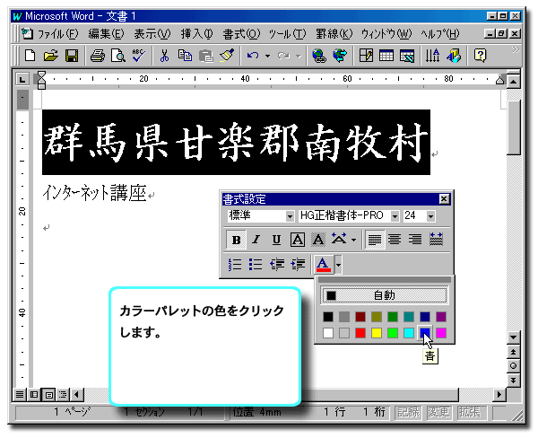
Task: Decrease indent in formatting toolbar
Action: (x=277, y=265)
